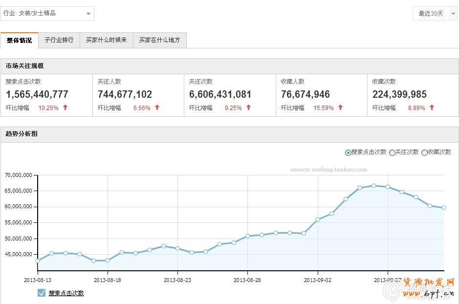Image resolution: width=459 pixels, height=304 pixels.
Task: Click red up arrow under 搜索点击次数
Action: [65, 108]
